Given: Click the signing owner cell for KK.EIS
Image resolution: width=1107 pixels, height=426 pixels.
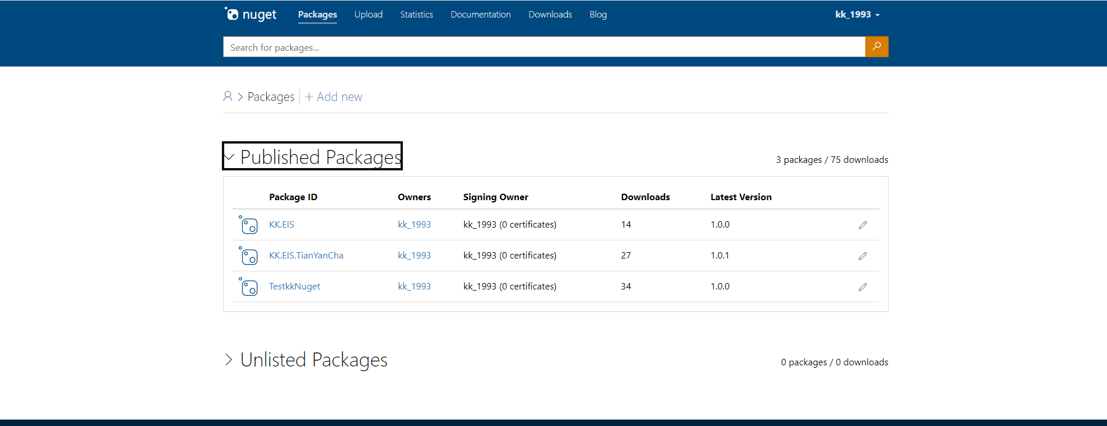Looking at the screenshot, I should [510, 225].
